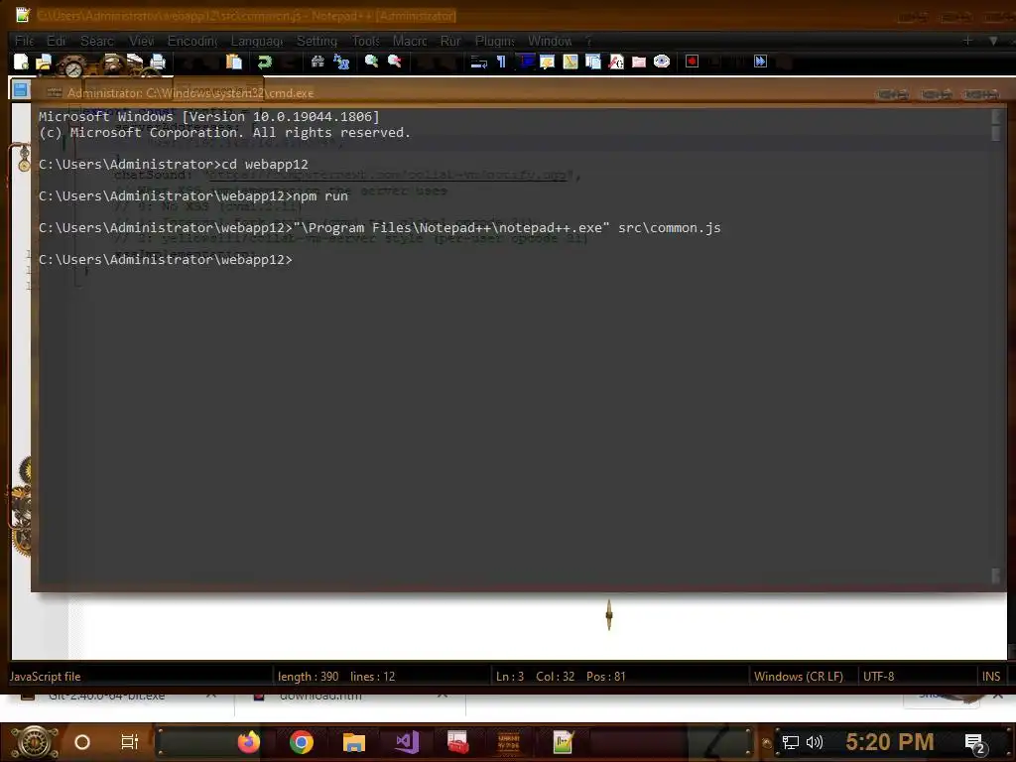1016x762 pixels.
Task: Click the Cortana circle on taskbar
Action: pos(82,742)
